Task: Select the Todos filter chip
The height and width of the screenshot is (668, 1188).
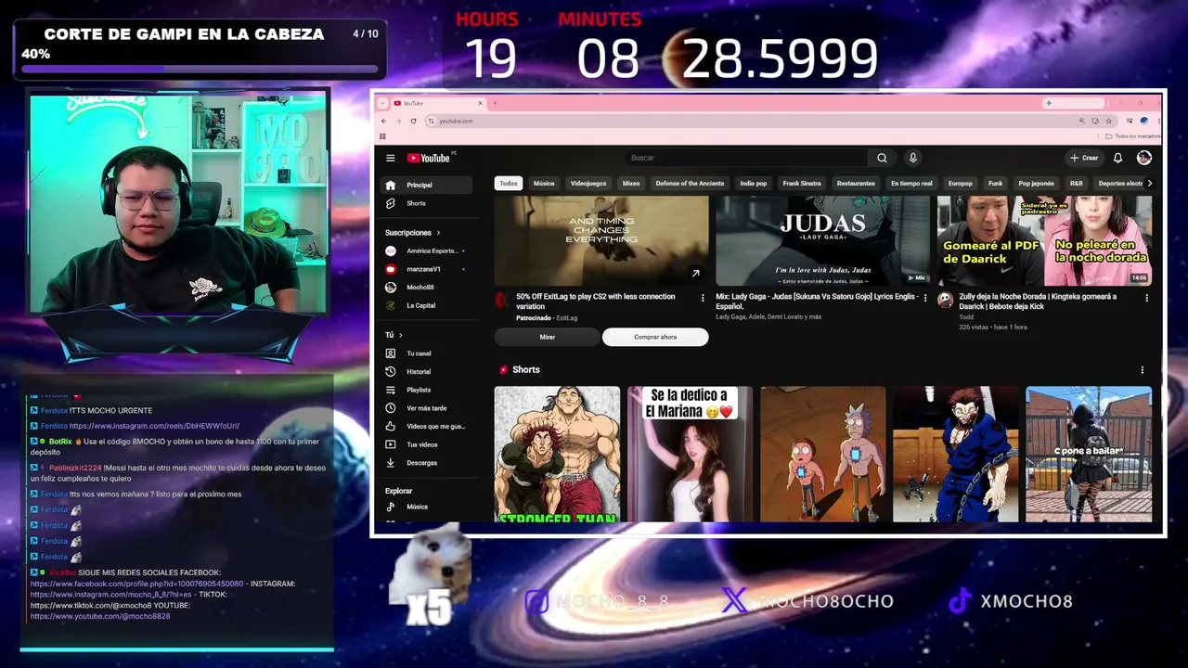Action: pos(509,184)
